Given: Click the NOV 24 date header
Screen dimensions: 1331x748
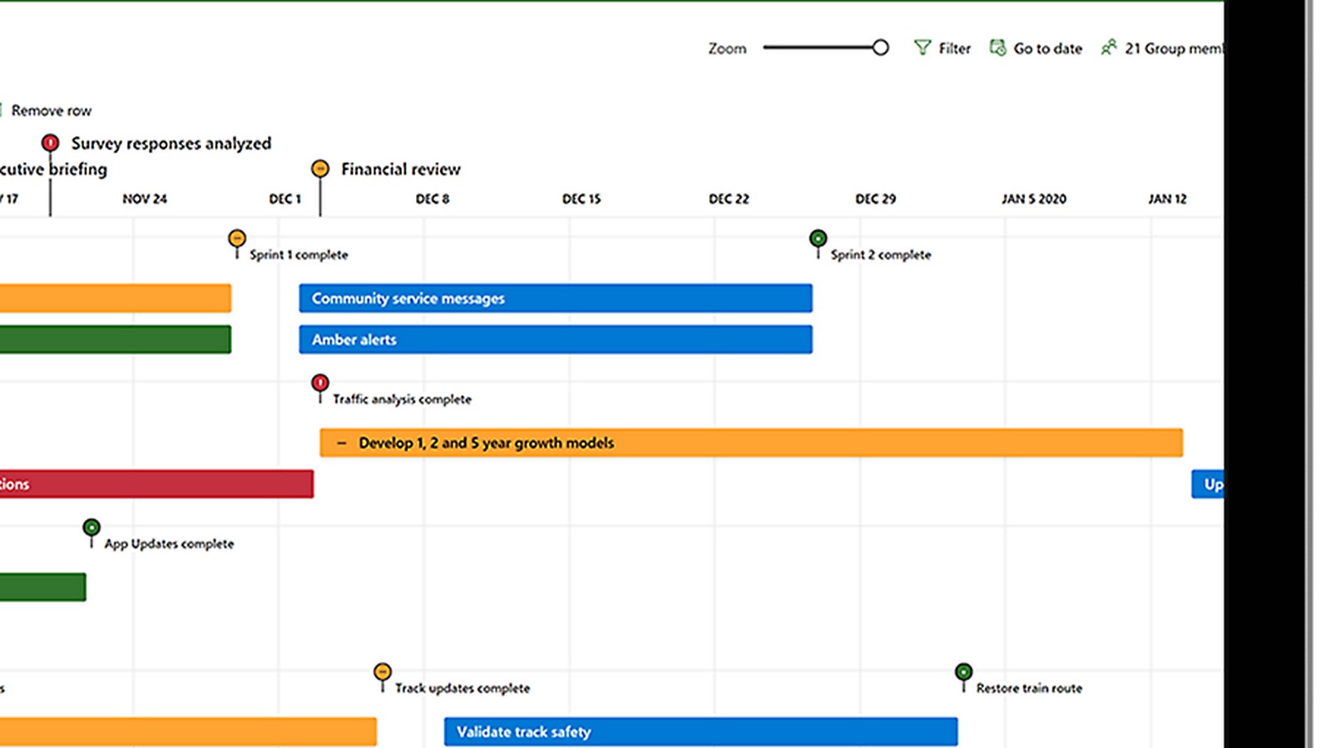Looking at the screenshot, I should [145, 199].
